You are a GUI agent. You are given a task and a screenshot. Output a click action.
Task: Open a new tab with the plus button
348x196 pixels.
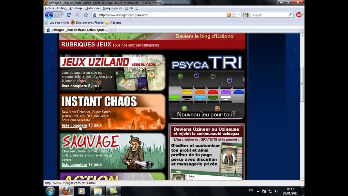112,30
